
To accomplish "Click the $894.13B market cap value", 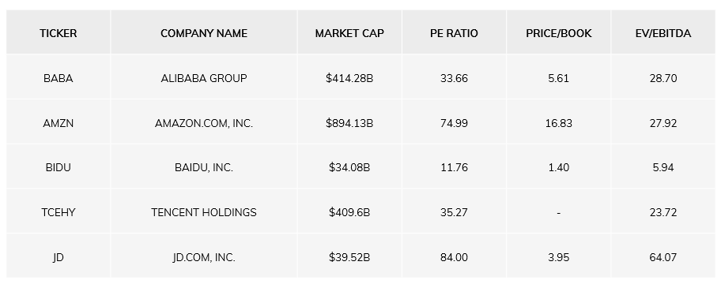I will [x=349, y=123].
